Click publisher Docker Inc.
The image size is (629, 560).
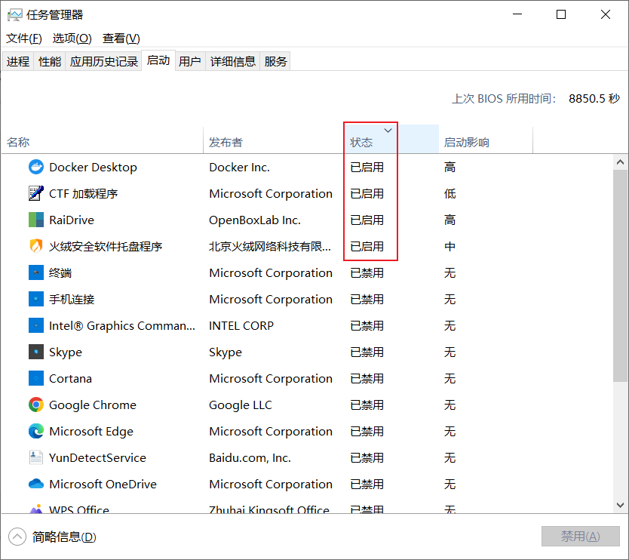click(240, 167)
